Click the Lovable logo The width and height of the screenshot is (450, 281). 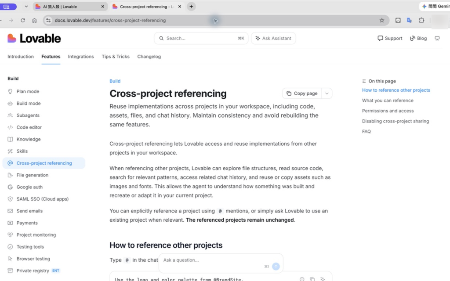(34, 39)
